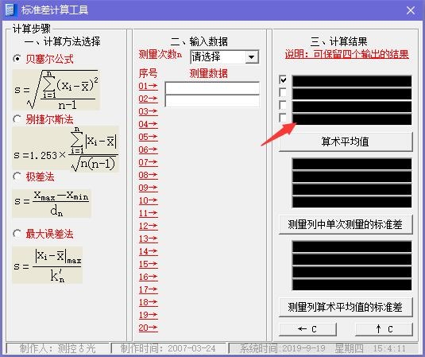Click row label 06→
This screenshot has height=357, width=425.
[x=148, y=149]
